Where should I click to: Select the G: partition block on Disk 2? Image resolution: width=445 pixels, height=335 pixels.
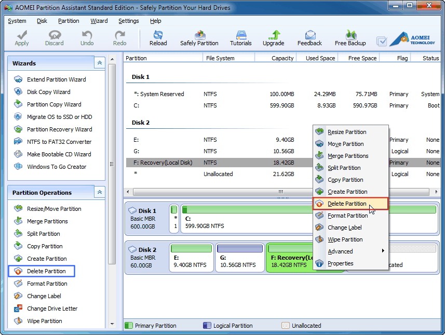[x=239, y=257]
